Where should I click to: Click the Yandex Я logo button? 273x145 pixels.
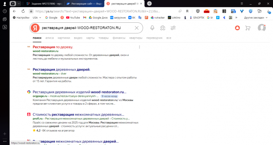click(35, 28)
